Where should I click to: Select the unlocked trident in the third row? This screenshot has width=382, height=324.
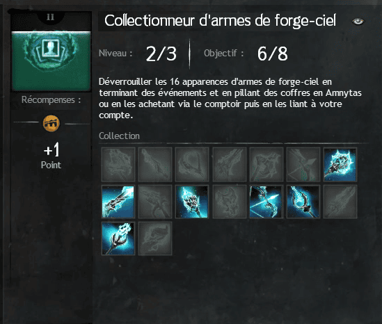[x=118, y=238]
